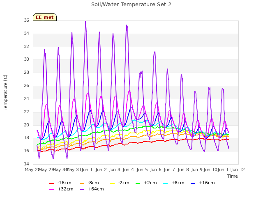263x197 pixels.
Task: Click the purple +64cm legend swatch
Action: point(82,190)
